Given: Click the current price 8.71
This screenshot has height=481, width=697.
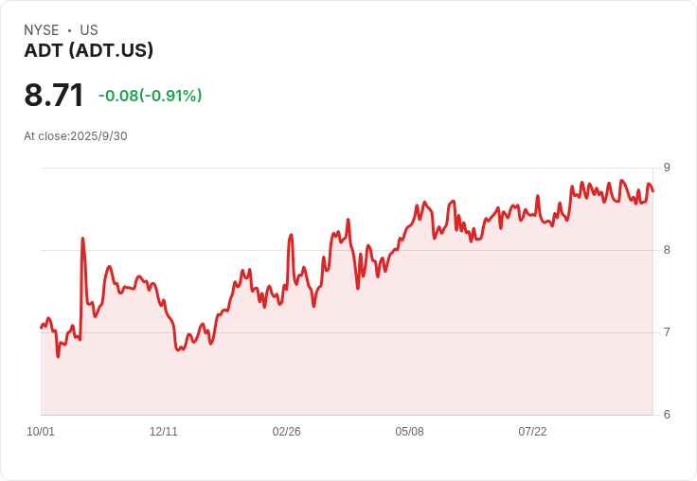Looking at the screenshot, I should [54, 95].
